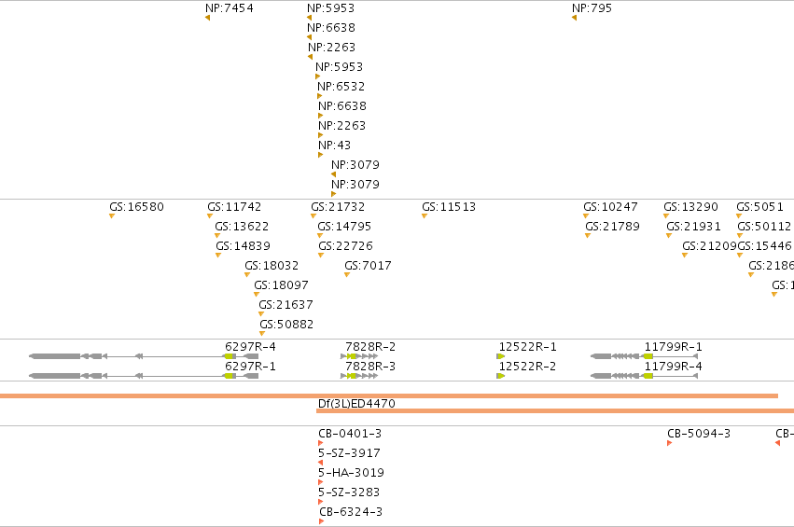The height and width of the screenshot is (527, 794).
Task: Open the GS:14795 feature label
Action: coord(344,227)
